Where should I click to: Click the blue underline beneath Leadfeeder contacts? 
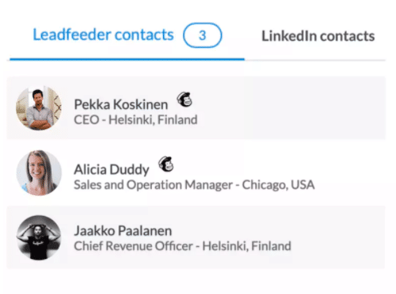[127, 59]
